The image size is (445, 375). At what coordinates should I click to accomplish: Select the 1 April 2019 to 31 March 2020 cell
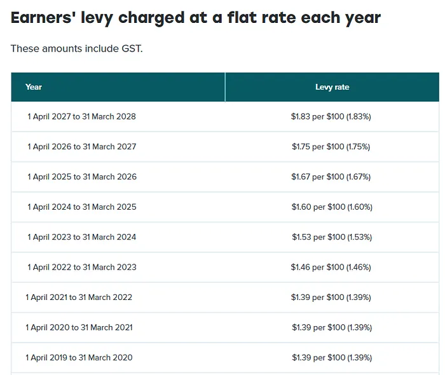pos(79,358)
